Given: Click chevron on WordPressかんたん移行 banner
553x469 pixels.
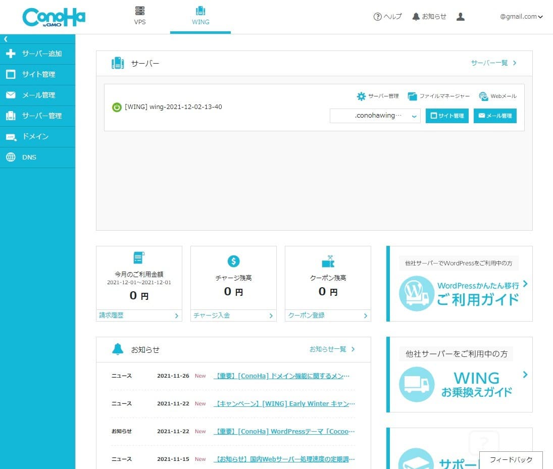Looking at the screenshot, I should pyautogui.click(x=525, y=284).
